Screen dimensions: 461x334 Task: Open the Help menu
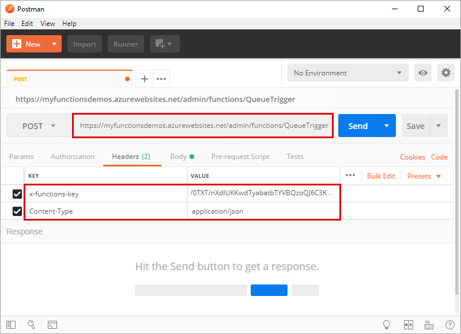point(69,24)
